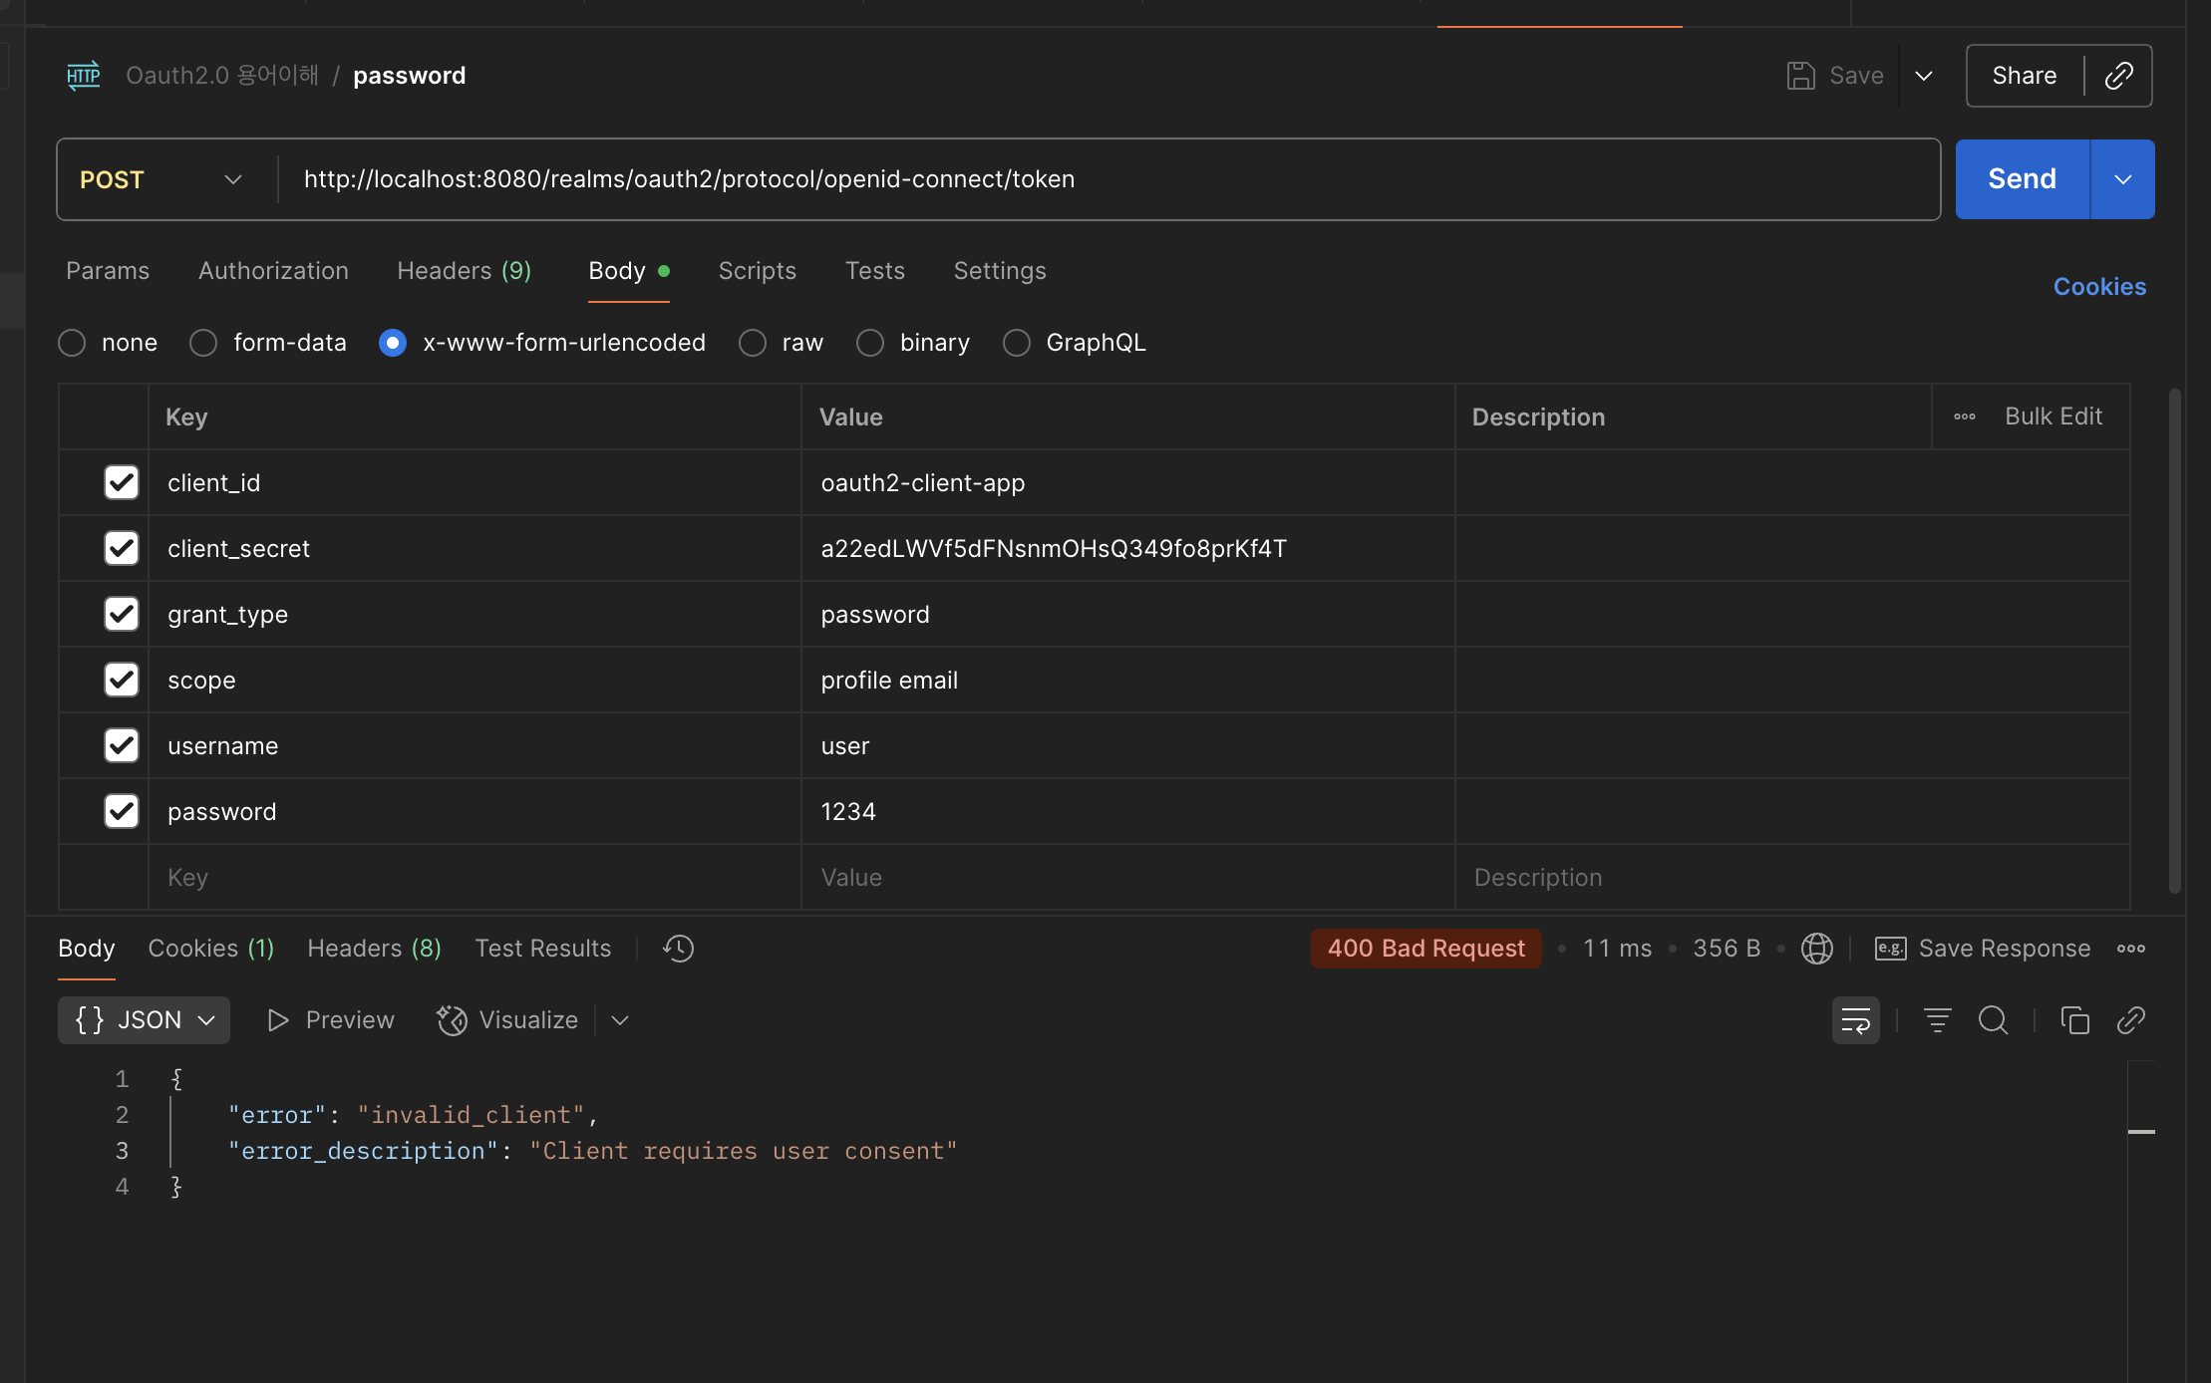Select the raw body radio button
The image size is (2211, 1383).
pyautogui.click(x=753, y=343)
